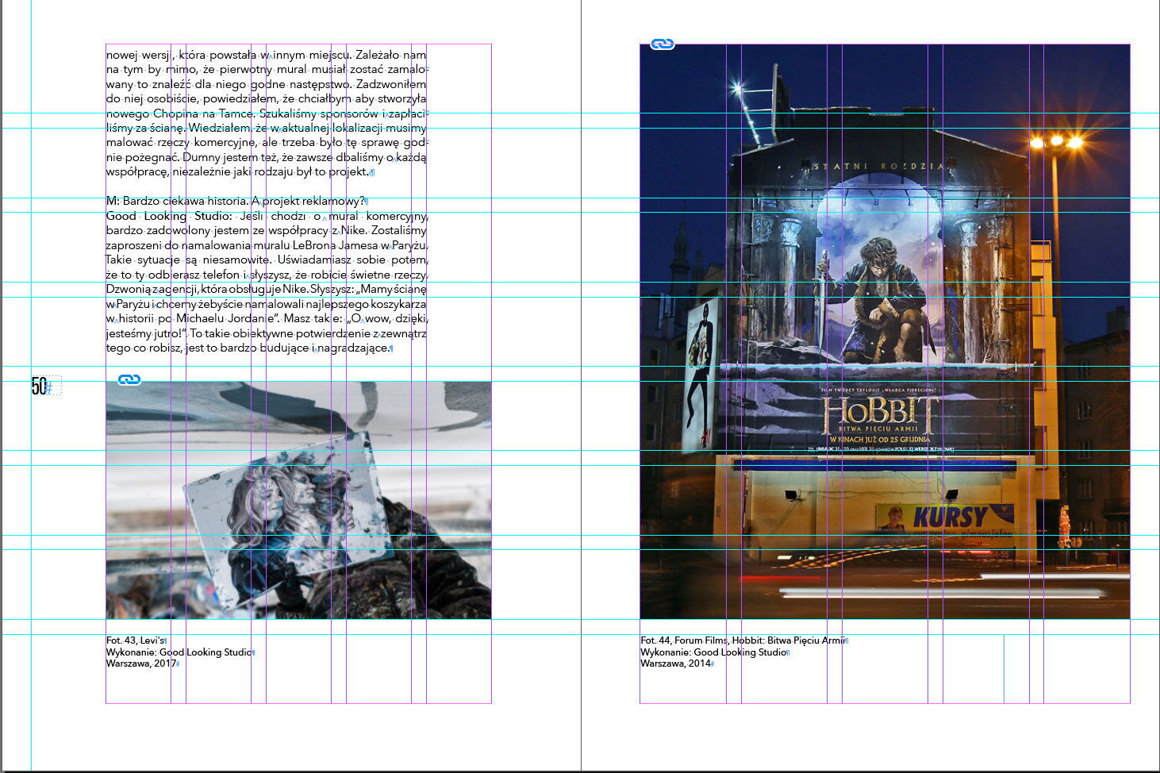Click the line "M: Bardzo ciekawa historia. A projekt reklamowy?"

tap(235, 202)
